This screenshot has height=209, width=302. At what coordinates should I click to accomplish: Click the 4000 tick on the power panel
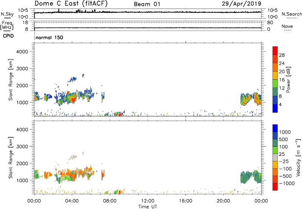tap(22, 52)
